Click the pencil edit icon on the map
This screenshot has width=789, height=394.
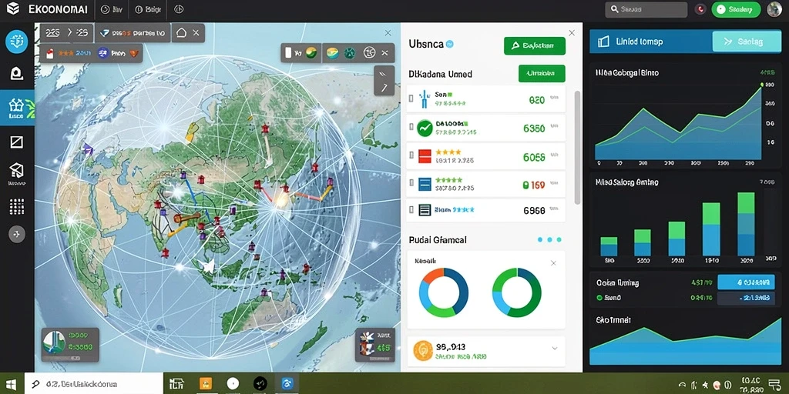(x=384, y=80)
